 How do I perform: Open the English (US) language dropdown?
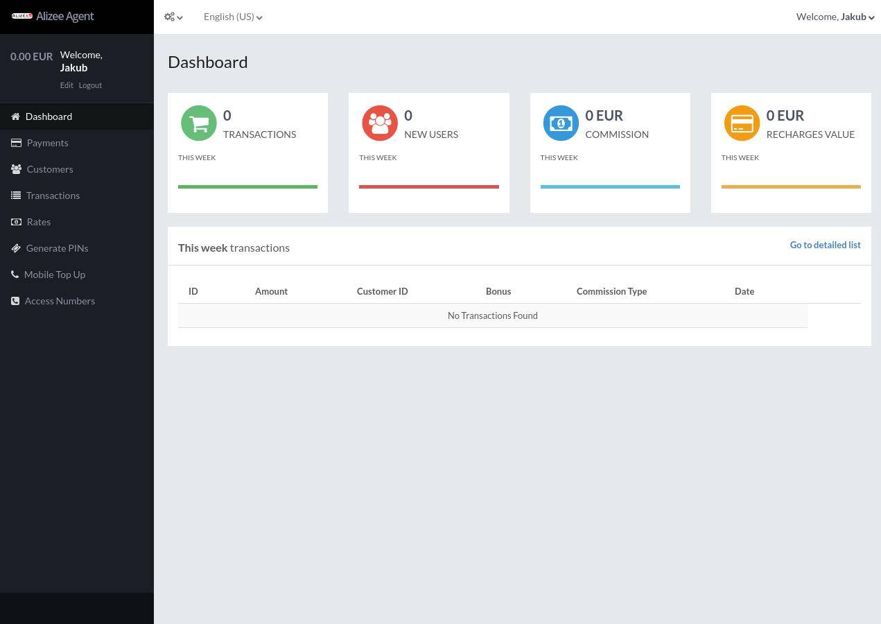(233, 17)
